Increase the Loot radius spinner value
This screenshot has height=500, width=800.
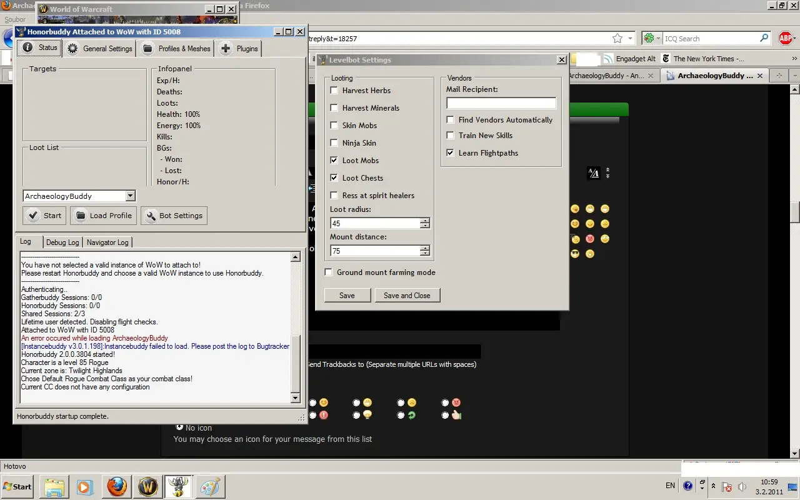point(425,221)
